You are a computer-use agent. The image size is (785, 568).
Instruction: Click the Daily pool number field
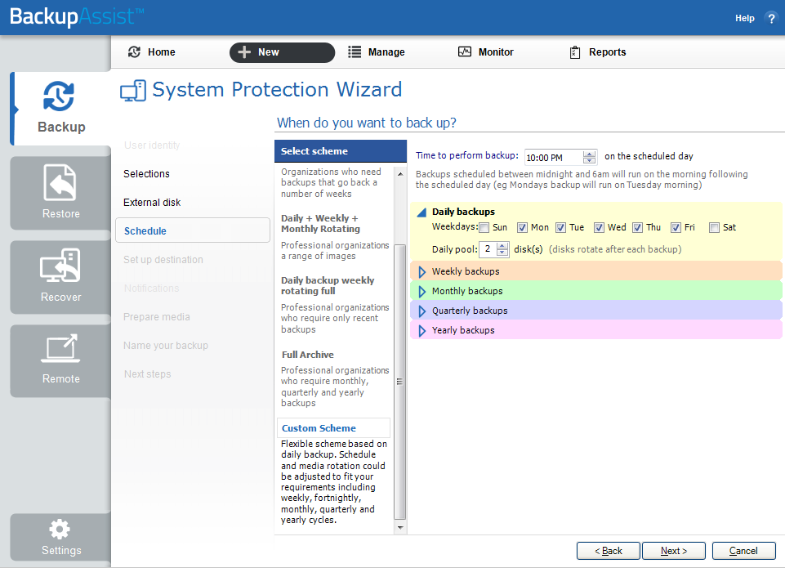(x=488, y=249)
